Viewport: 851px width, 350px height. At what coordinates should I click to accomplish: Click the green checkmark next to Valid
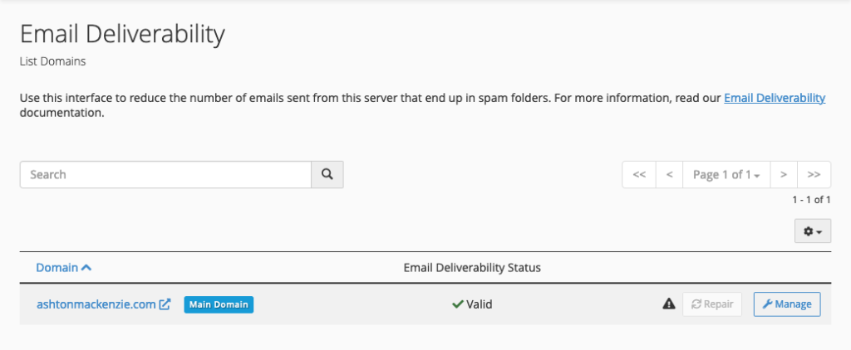pos(458,304)
